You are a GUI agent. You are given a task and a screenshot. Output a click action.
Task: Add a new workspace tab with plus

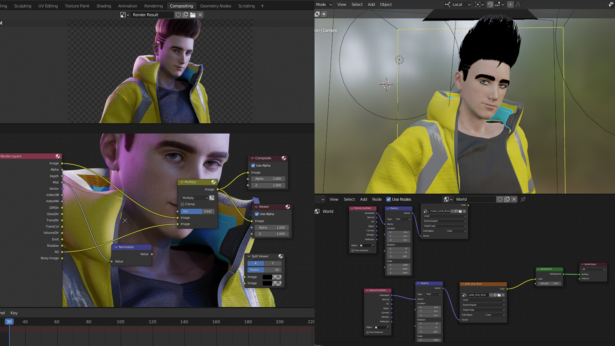[262, 6]
